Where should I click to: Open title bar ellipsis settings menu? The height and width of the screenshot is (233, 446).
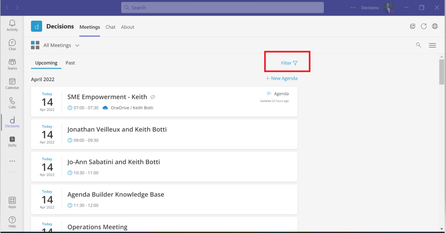(x=353, y=7)
